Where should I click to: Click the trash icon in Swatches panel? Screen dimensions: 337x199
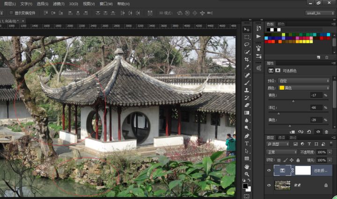click(x=327, y=57)
